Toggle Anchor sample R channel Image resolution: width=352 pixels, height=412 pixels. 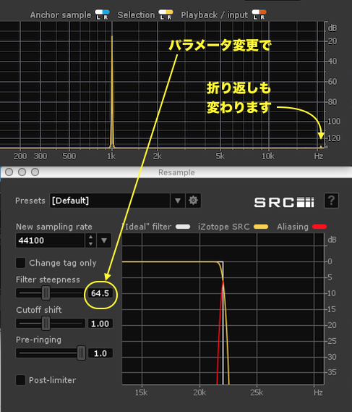pos(106,14)
